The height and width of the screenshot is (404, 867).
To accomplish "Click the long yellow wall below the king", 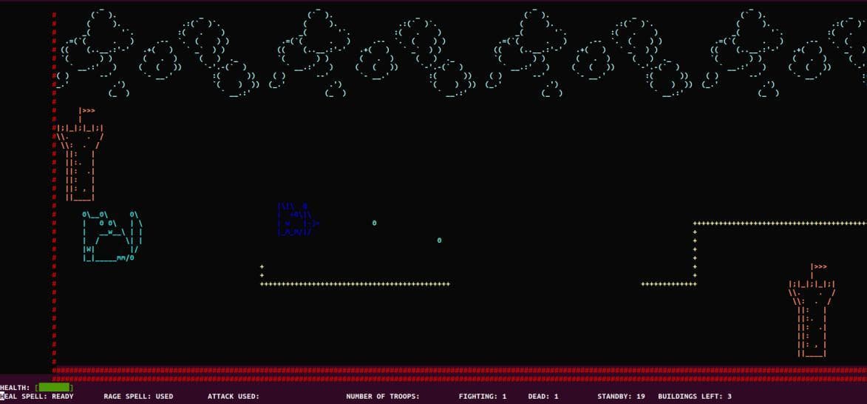I will click(355, 284).
